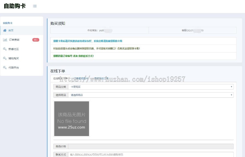
Task: Click the 在线下单 heading
Action: pyautogui.click(x=58, y=71)
